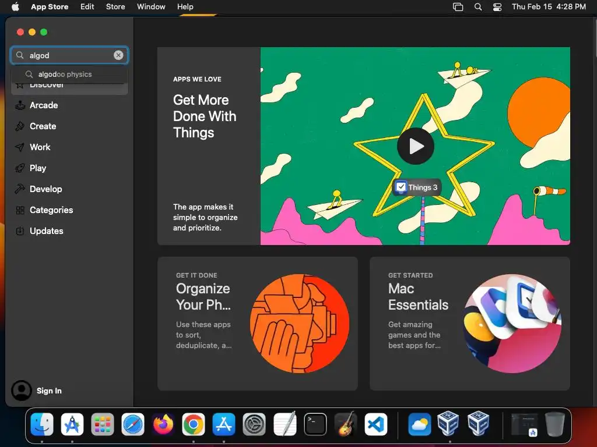Viewport: 597px width, 447px height.
Task: Open GarageBand from the Dock
Action: [345, 424]
